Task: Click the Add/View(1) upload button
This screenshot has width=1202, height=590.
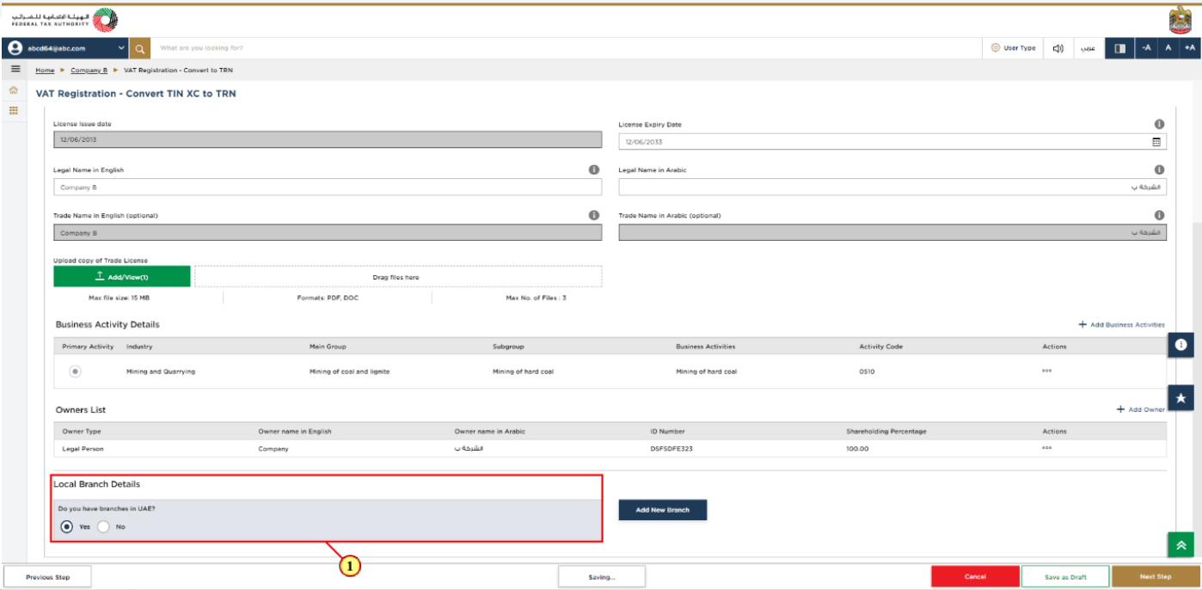Action: point(122,277)
